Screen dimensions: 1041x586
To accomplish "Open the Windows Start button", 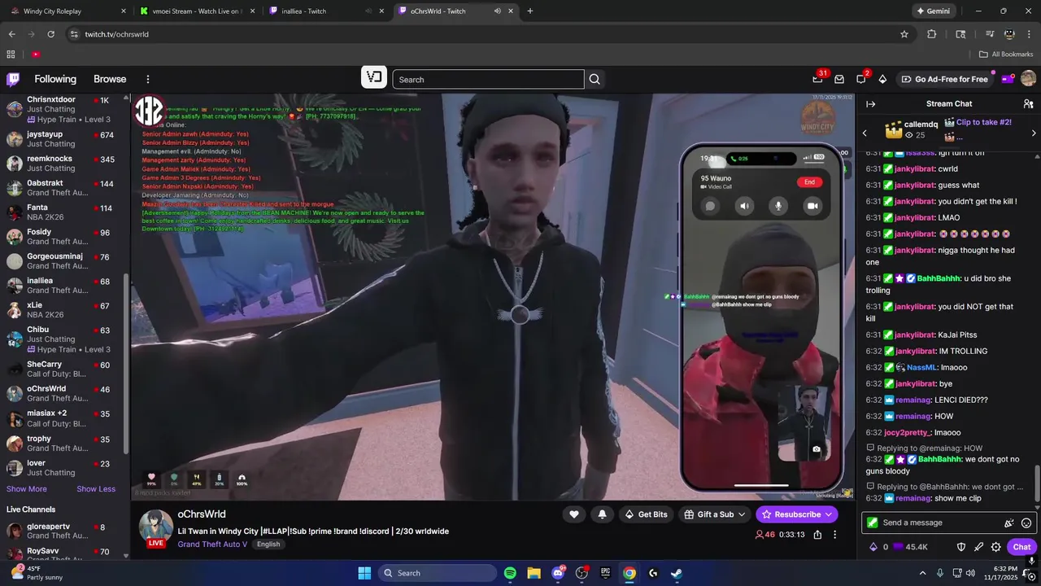I will [364, 573].
